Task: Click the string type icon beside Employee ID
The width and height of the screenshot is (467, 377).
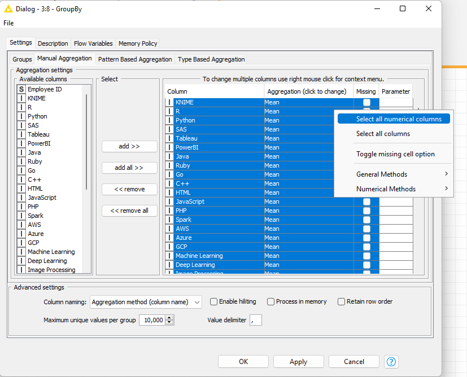Action: coord(21,89)
